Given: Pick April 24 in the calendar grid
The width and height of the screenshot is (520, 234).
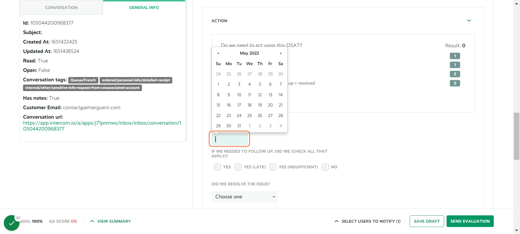Looking at the screenshot, I should (x=218, y=74).
